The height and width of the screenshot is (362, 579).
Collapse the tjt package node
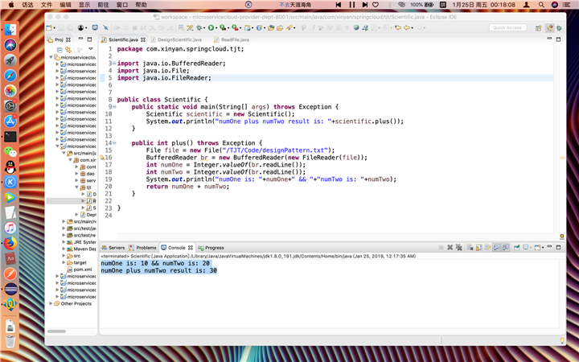(x=77, y=187)
